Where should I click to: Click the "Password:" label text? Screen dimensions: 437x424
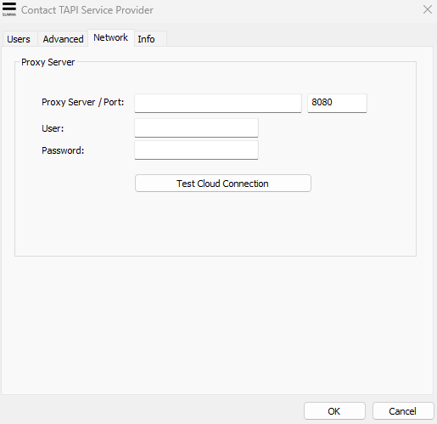[x=63, y=150]
